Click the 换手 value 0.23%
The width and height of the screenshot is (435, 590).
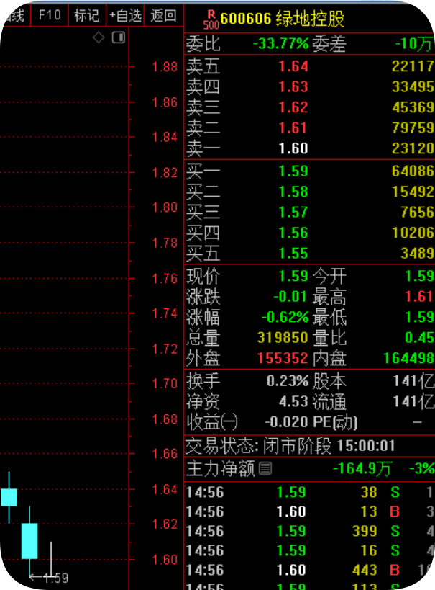[288, 381]
